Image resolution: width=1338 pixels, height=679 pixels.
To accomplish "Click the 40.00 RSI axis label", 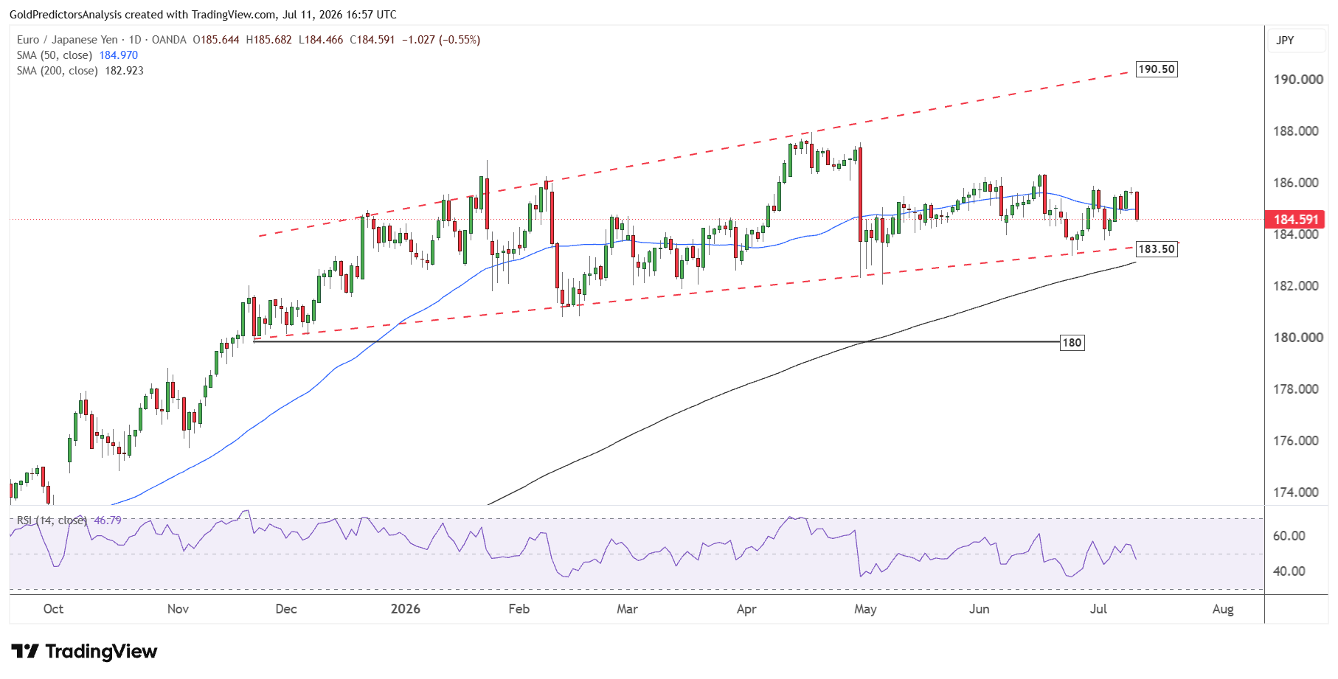I will tap(1289, 571).
